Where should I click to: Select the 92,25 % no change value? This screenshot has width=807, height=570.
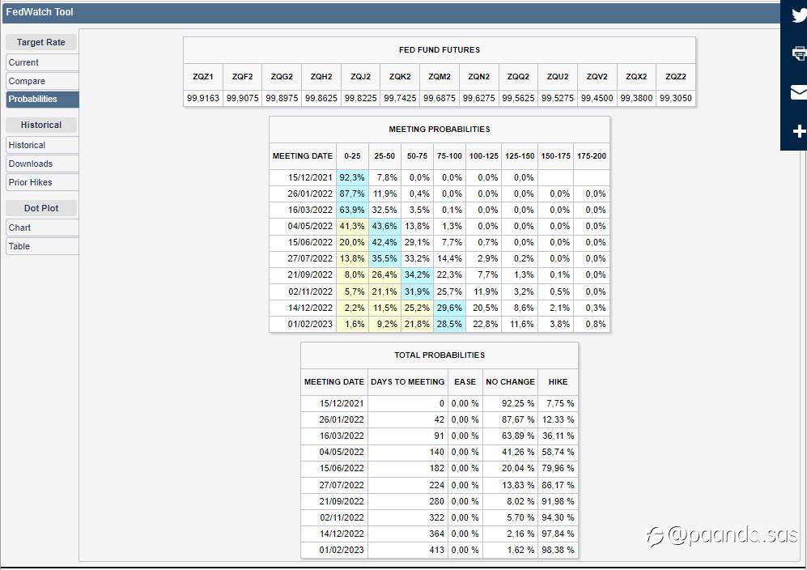click(x=510, y=403)
